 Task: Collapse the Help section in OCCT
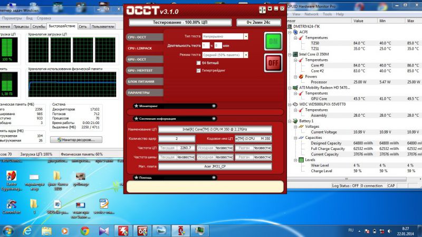pos(214,177)
